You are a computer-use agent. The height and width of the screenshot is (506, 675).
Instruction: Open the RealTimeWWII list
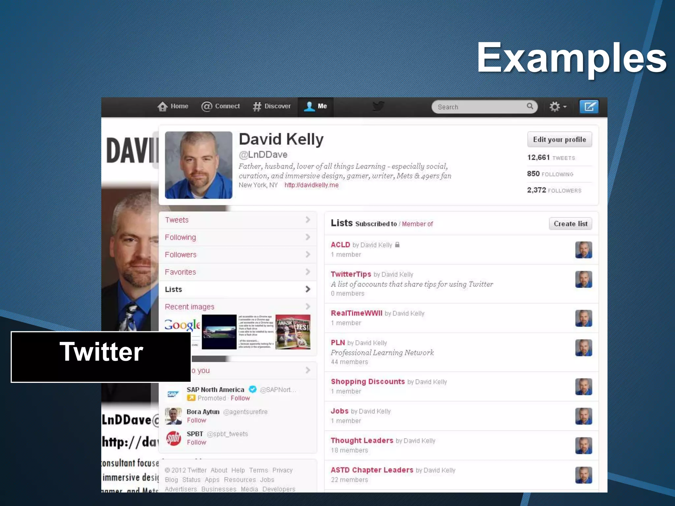pyautogui.click(x=357, y=313)
